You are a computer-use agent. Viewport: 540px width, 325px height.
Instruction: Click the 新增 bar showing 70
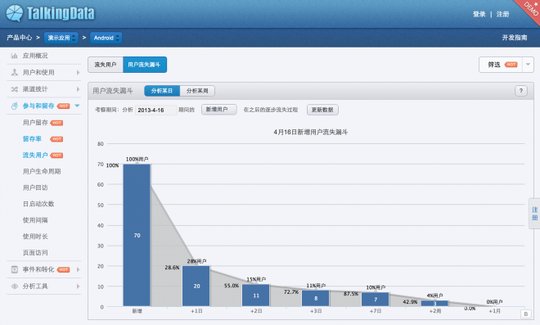[x=137, y=235]
